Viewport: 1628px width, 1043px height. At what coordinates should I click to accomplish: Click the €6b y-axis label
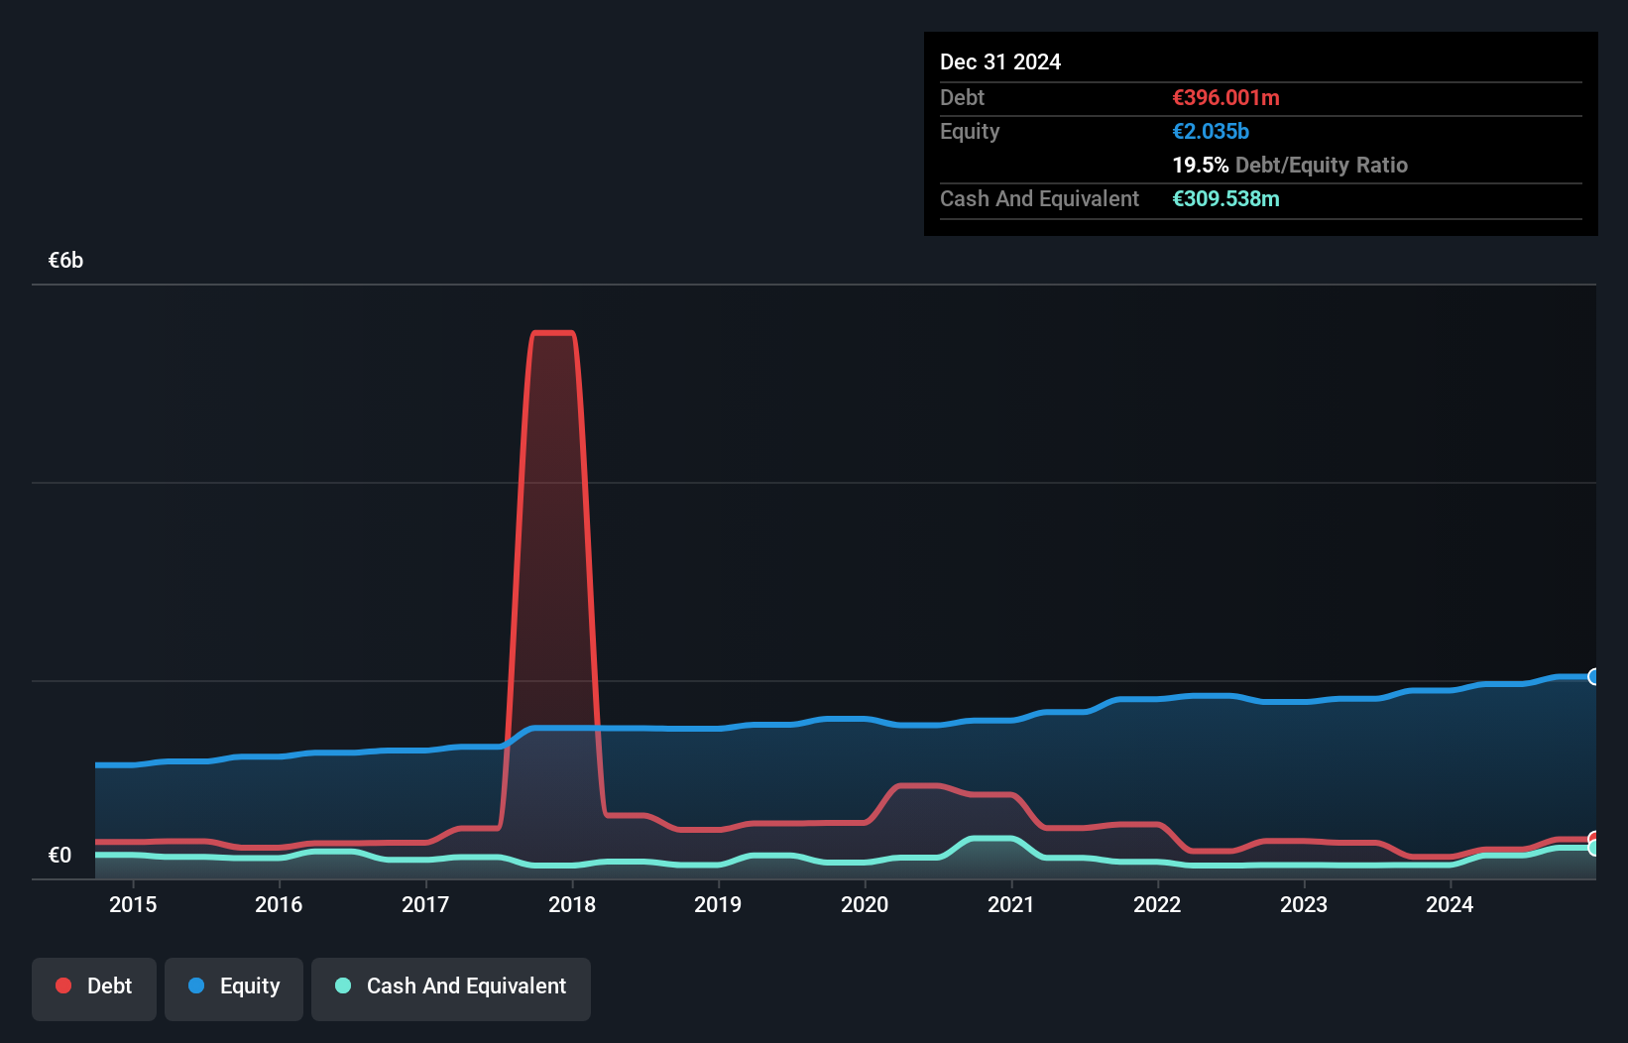click(x=65, y=261)
